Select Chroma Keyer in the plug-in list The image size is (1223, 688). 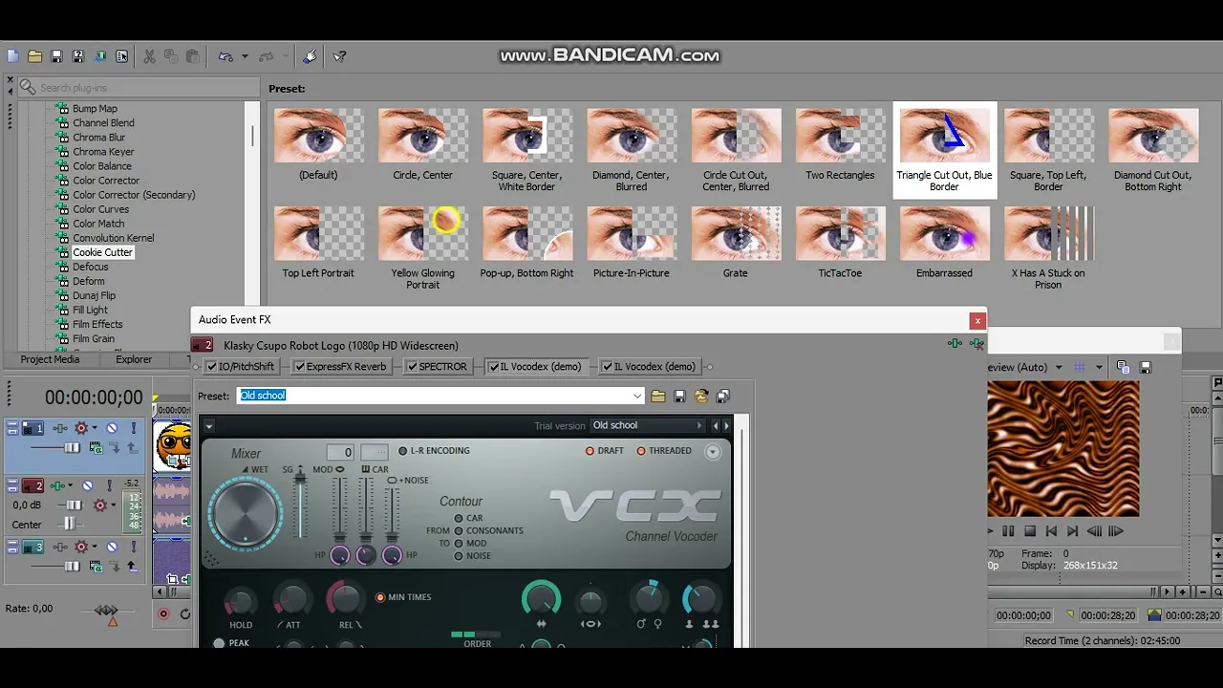103,152
